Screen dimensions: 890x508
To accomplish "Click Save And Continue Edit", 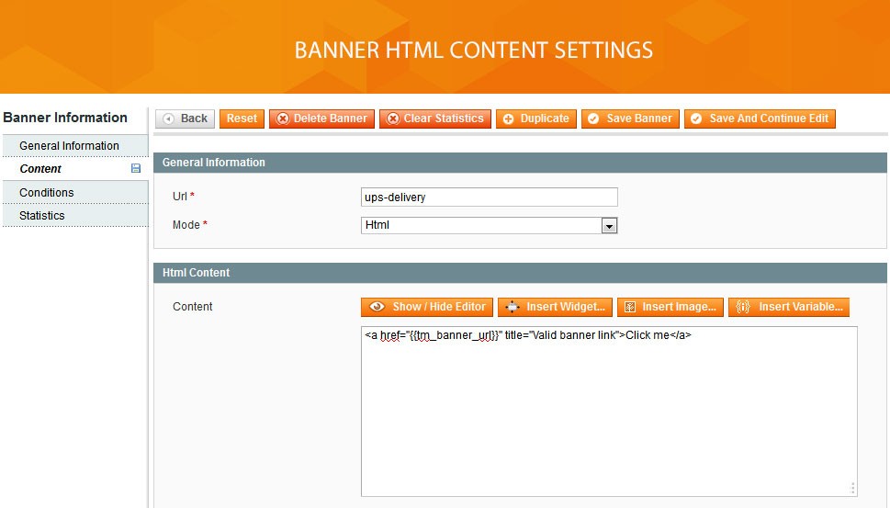I will (759, 119).
